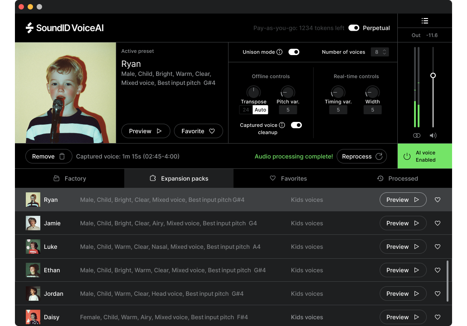Open the Favorites tab
The image size is (467, 326).
[x=288, y=178]
